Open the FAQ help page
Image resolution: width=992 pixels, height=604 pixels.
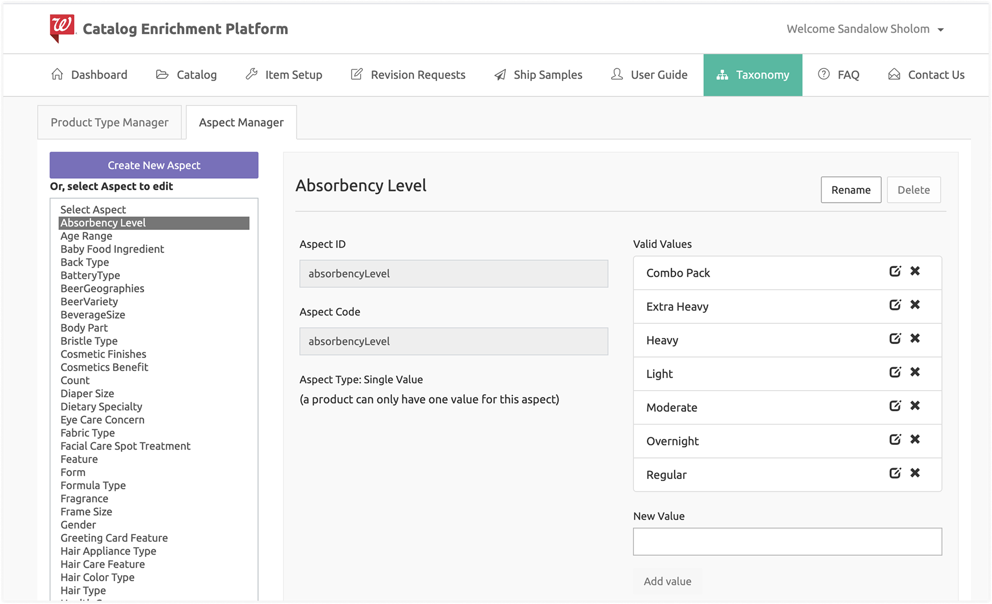tap(839, 75)
